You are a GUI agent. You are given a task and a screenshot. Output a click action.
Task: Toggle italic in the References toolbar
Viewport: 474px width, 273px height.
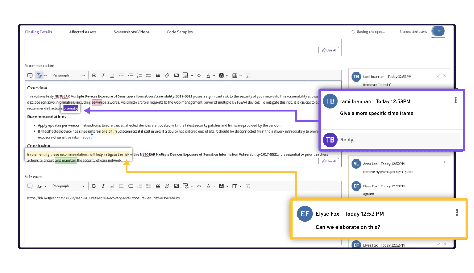tap(103, 186)
